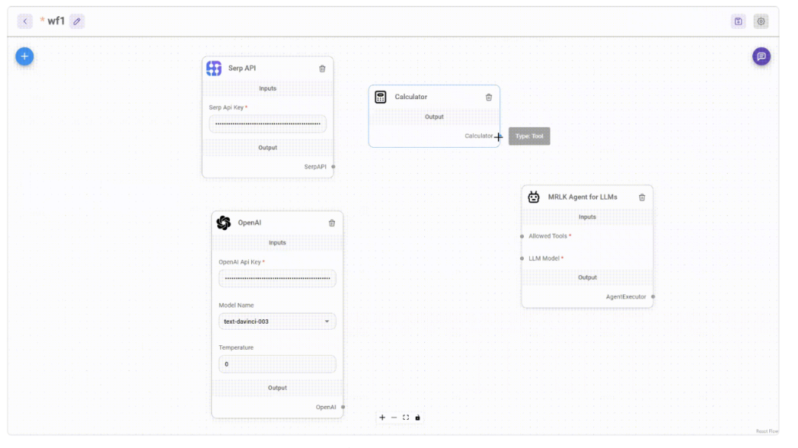Click the Calculator node icon
Image resolution: width=798 pixels, height=448 pixels.
[381, 97]
